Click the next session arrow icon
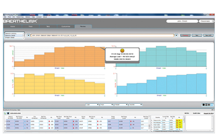This screenshot has width=220, height=138. point(176,35)
